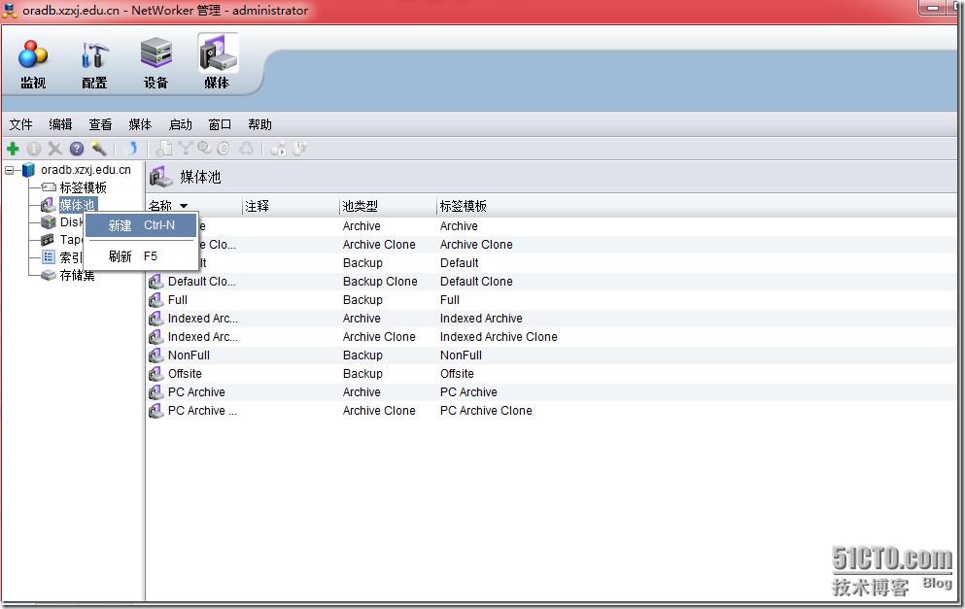Sort by the 名称 column header

(193, 206)
